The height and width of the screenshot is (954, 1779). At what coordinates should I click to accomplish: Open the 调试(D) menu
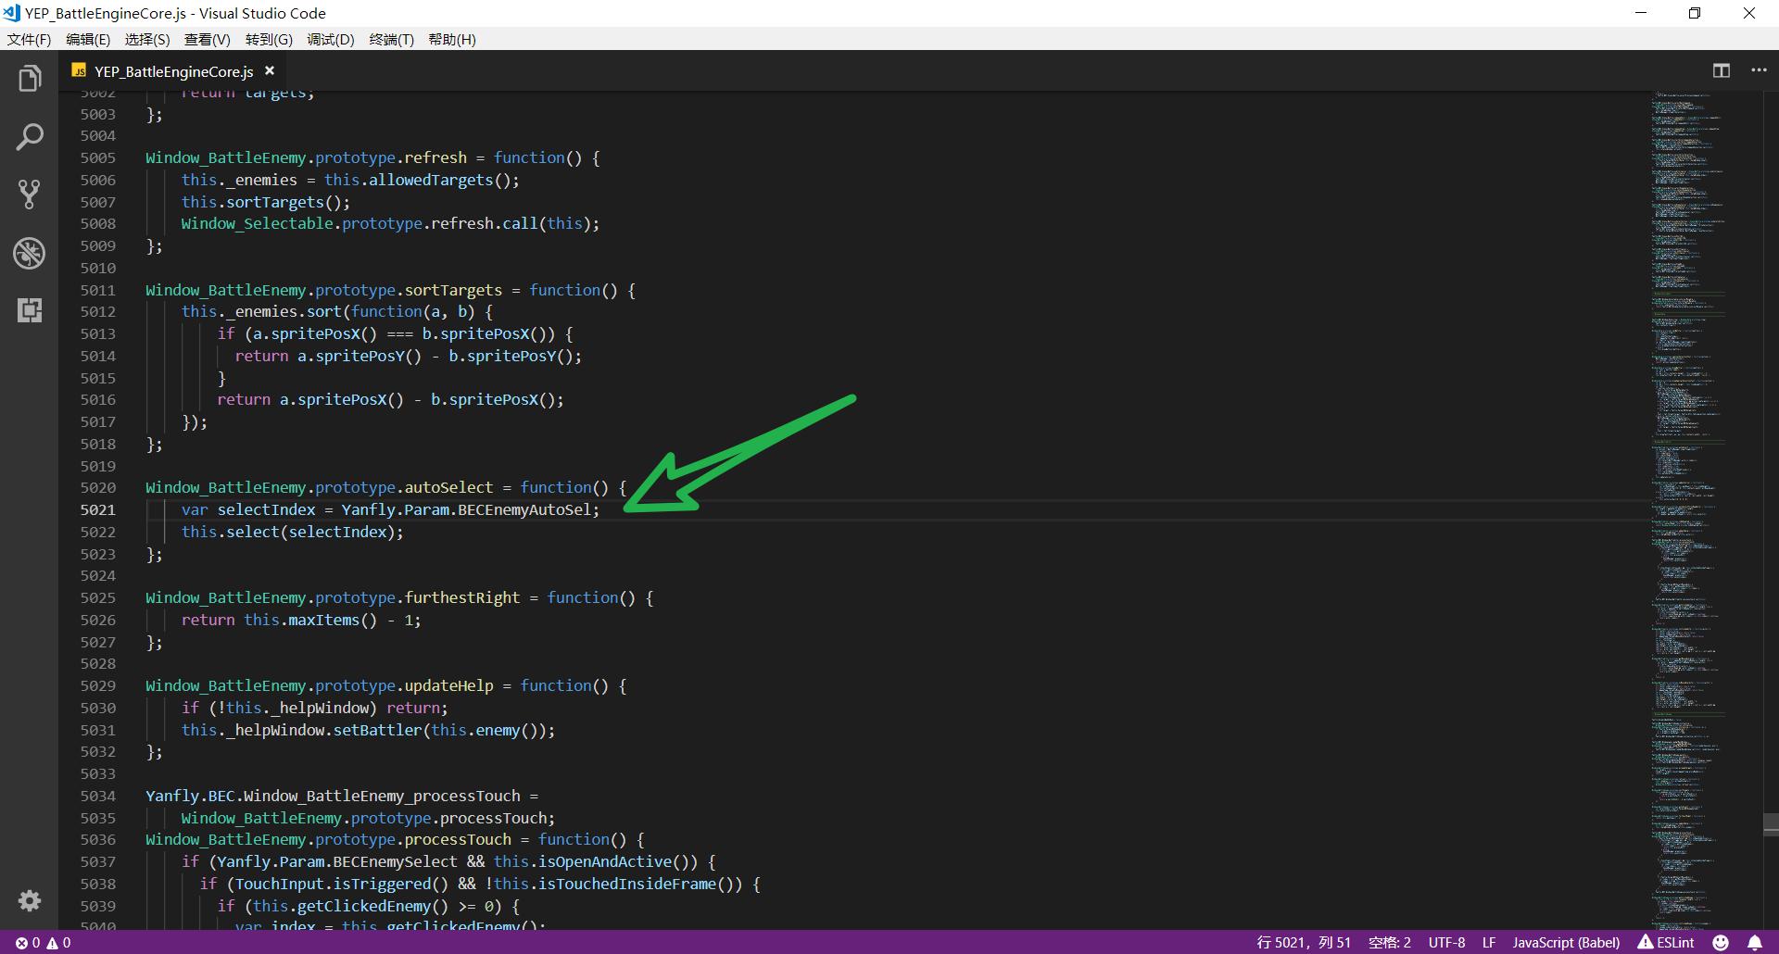coord(331,40)
